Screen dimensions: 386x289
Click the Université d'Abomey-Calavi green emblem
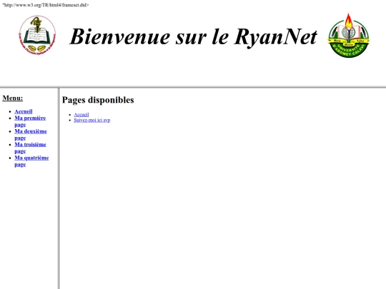(348, 36)
